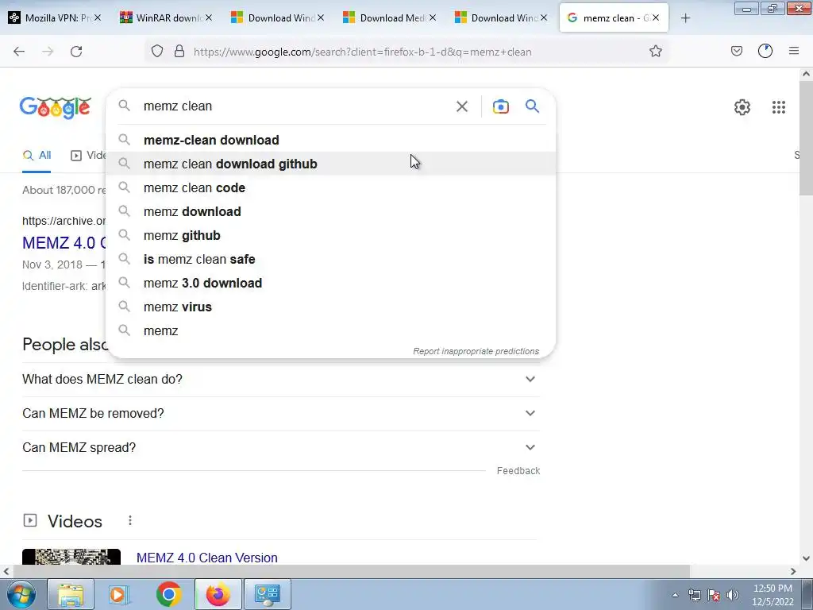Open the Videos section three-dot menu

pyautogui.click(x=130, y=520)
